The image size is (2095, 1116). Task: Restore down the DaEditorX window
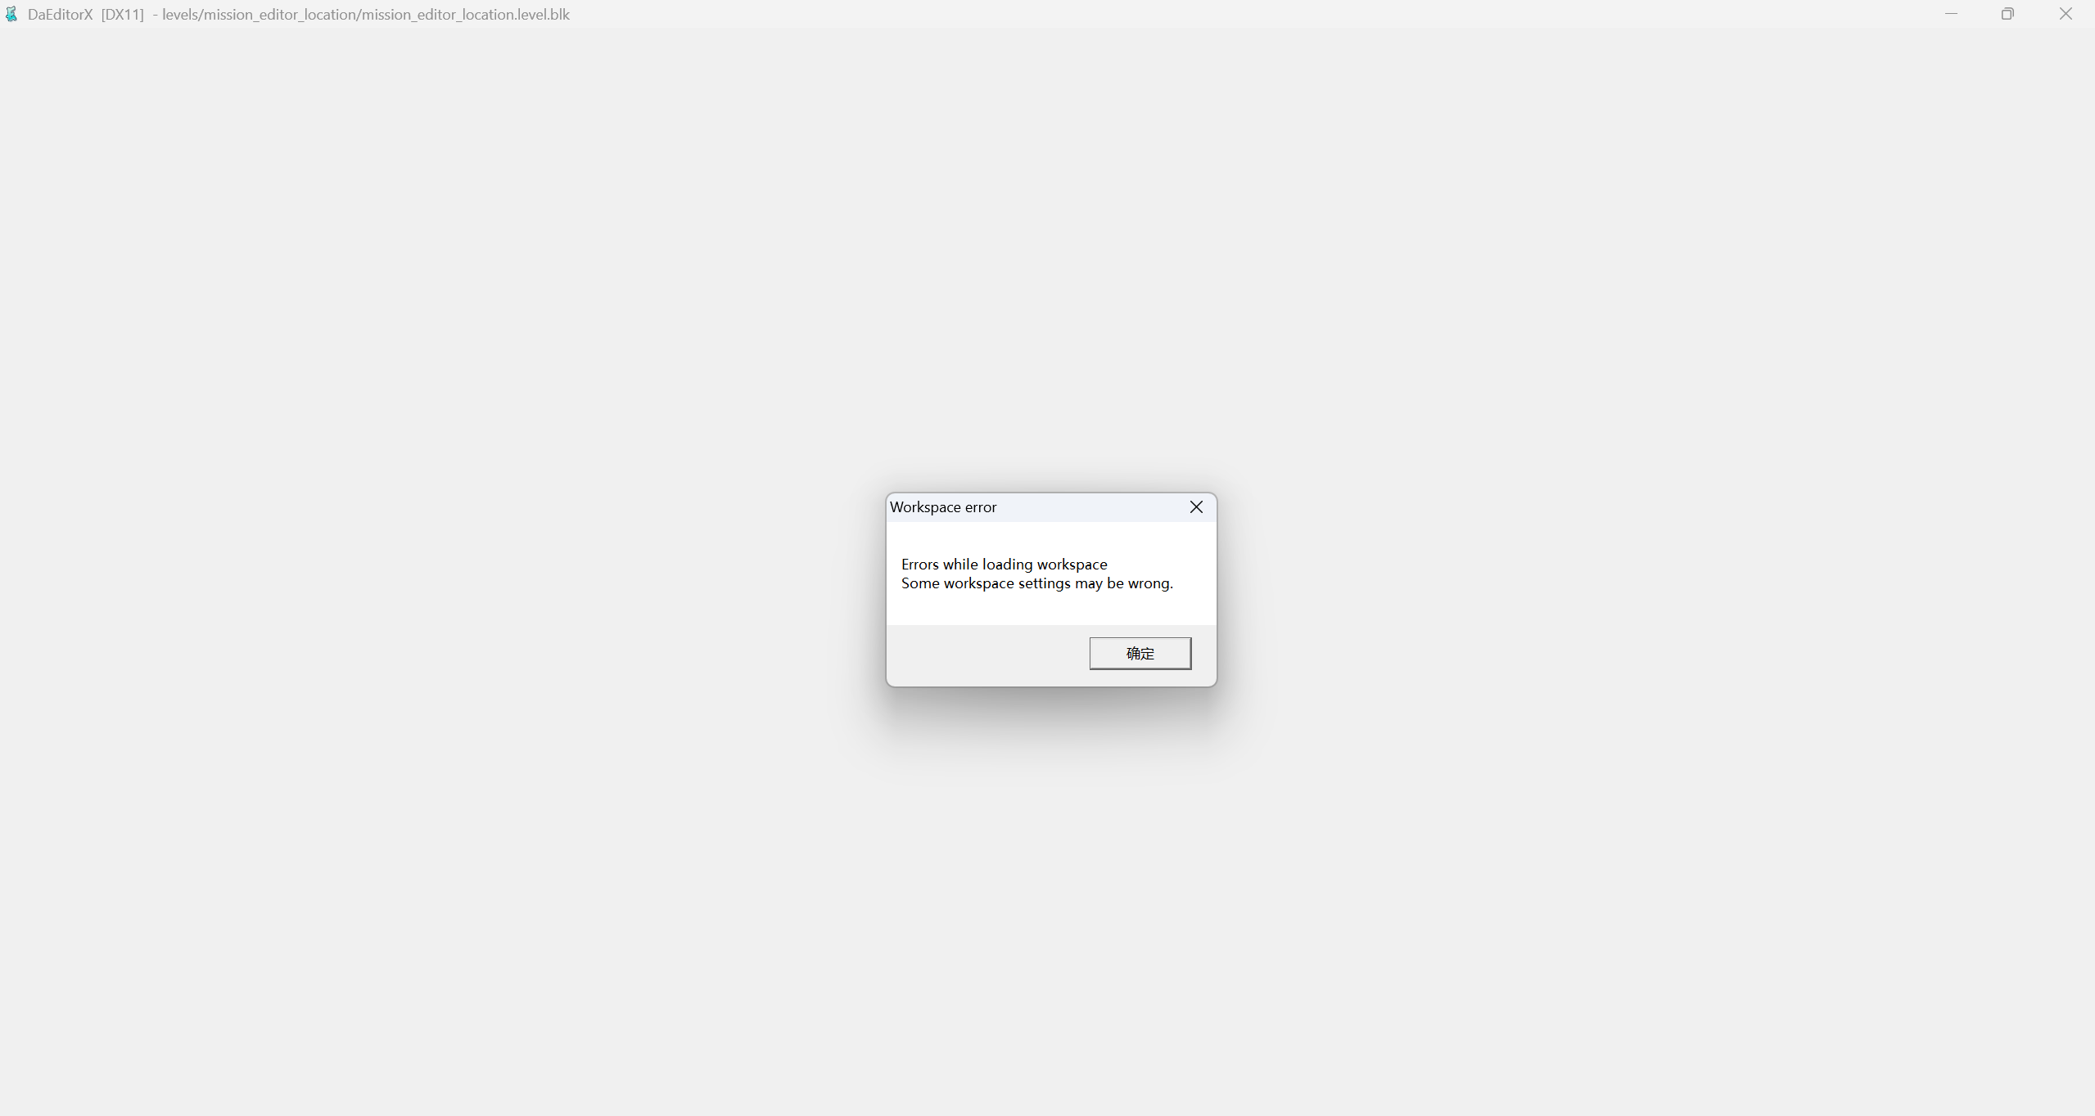(x=2007, y=14)
